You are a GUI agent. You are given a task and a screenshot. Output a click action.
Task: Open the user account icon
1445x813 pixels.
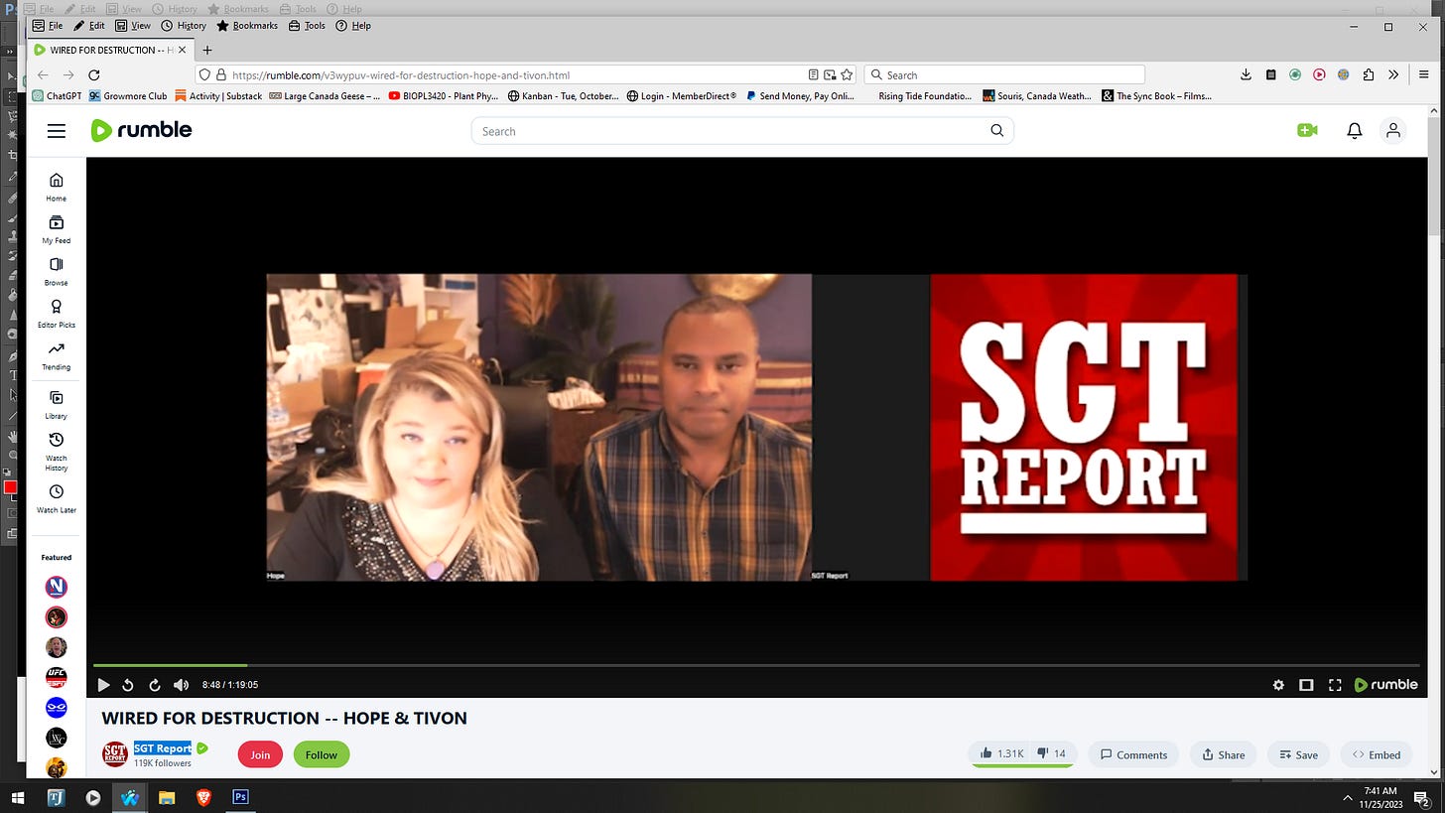(1393, 131)
